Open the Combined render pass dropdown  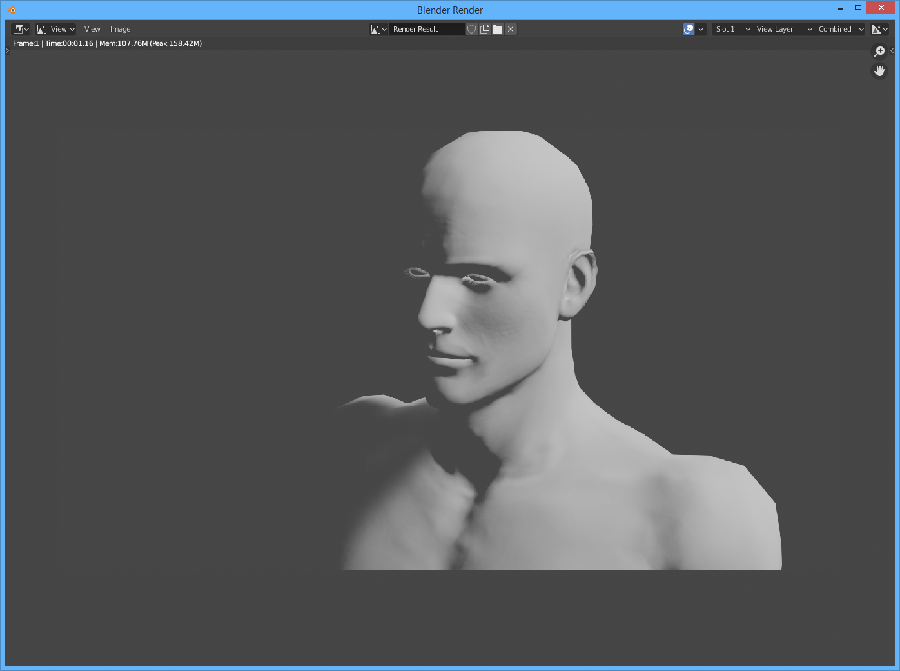(839, 29)
